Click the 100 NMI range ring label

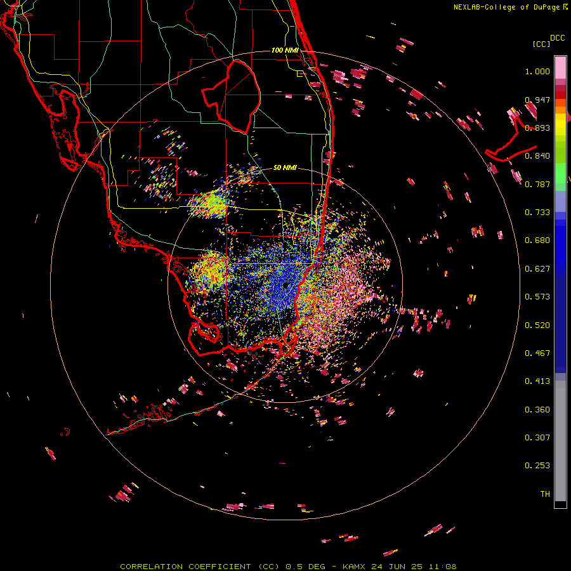[285, 50]
